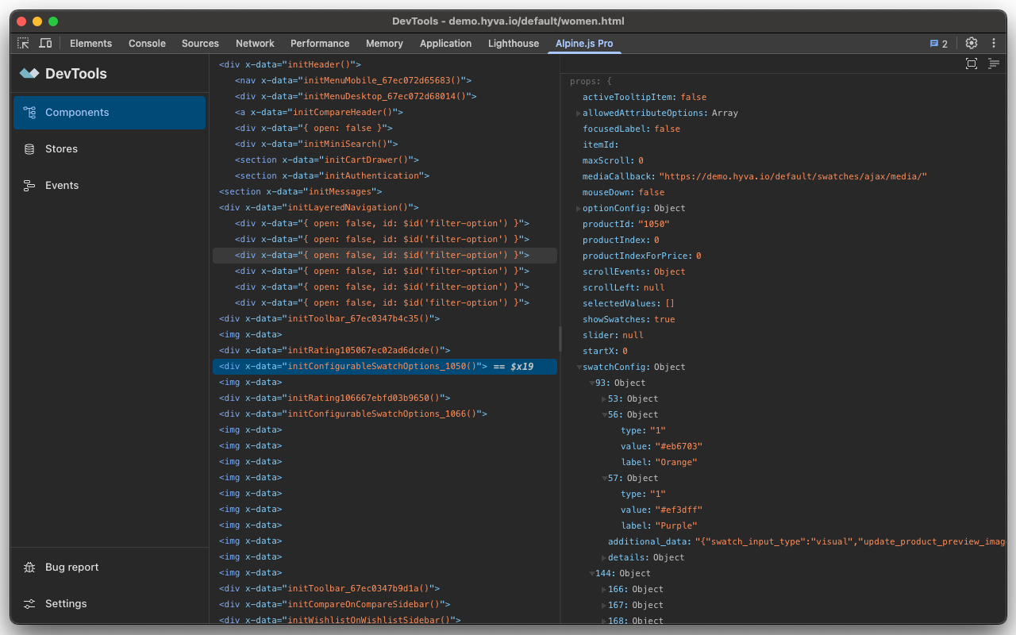Open the Lighthouse tab
Viewport: 1016px width, 635px height.
click(x=514, y=44)
